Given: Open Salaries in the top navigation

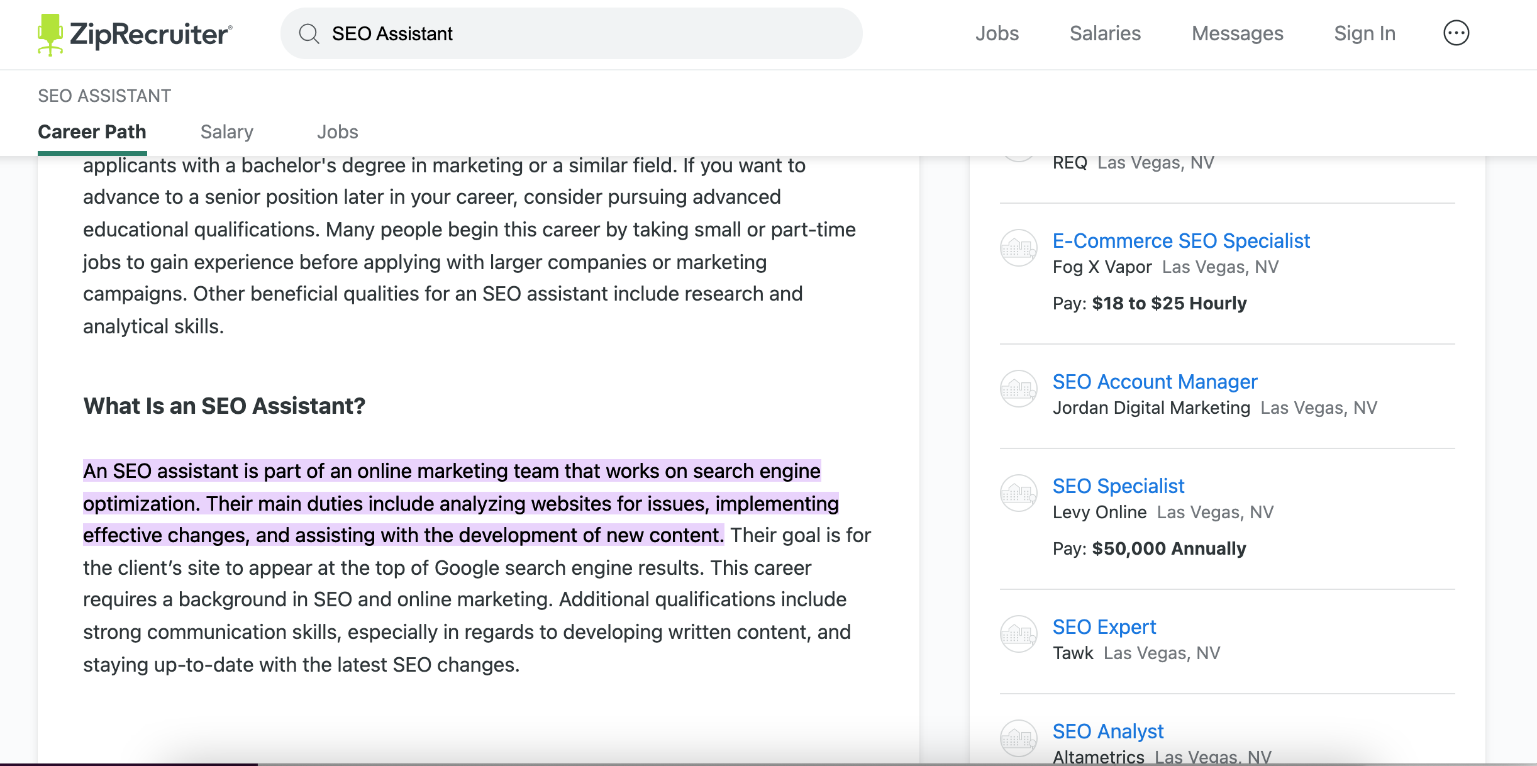Looking at the screenshot, I should pyautogui.click(x=1105, y=33).
